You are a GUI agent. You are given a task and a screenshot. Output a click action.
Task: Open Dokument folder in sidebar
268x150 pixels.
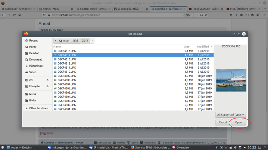click(35, 59)
